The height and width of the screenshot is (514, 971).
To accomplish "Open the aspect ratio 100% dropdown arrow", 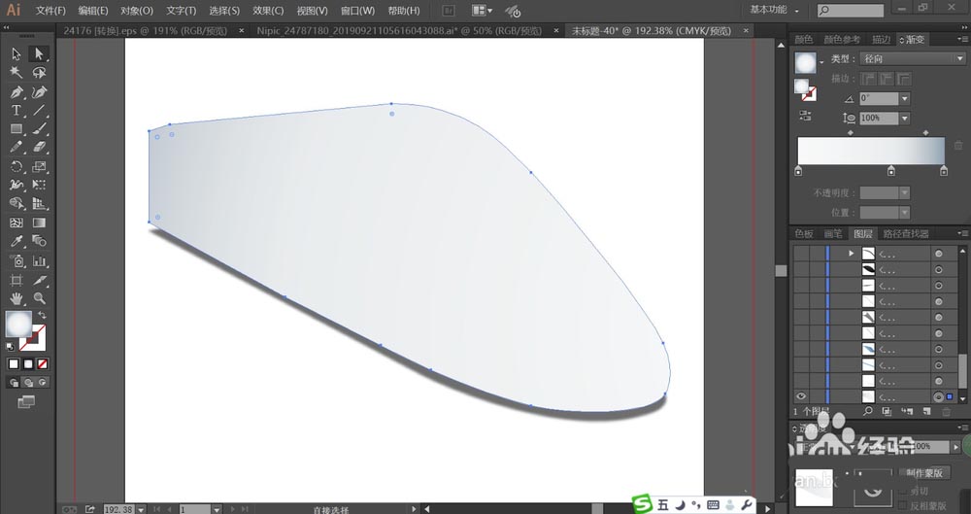I will [x=905, y=118].
